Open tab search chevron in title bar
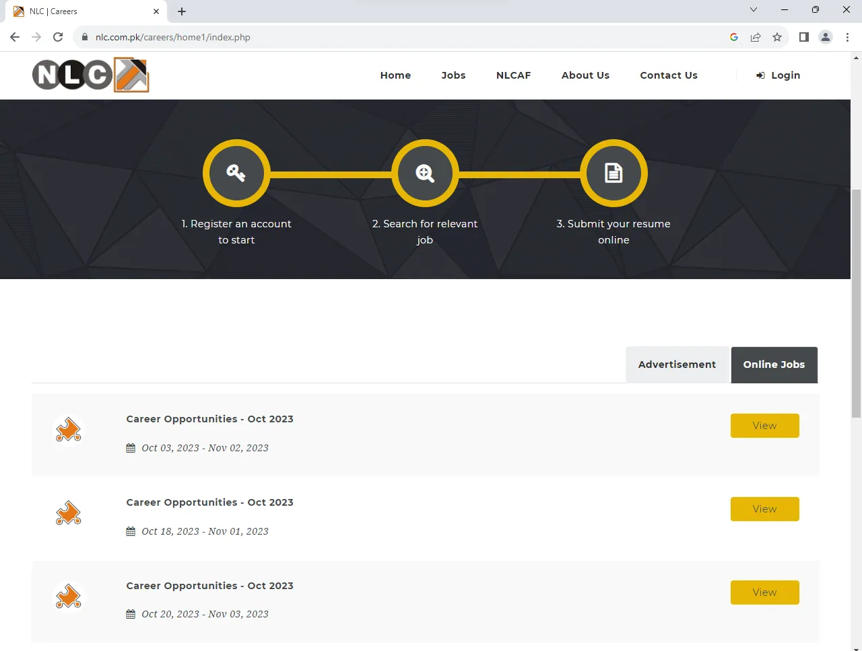The width and height of the screenshot is (862, 651). point(754,9)
